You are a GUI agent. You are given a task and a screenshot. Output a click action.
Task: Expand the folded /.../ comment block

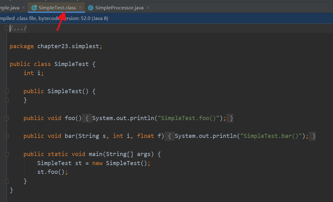point(7,28)
